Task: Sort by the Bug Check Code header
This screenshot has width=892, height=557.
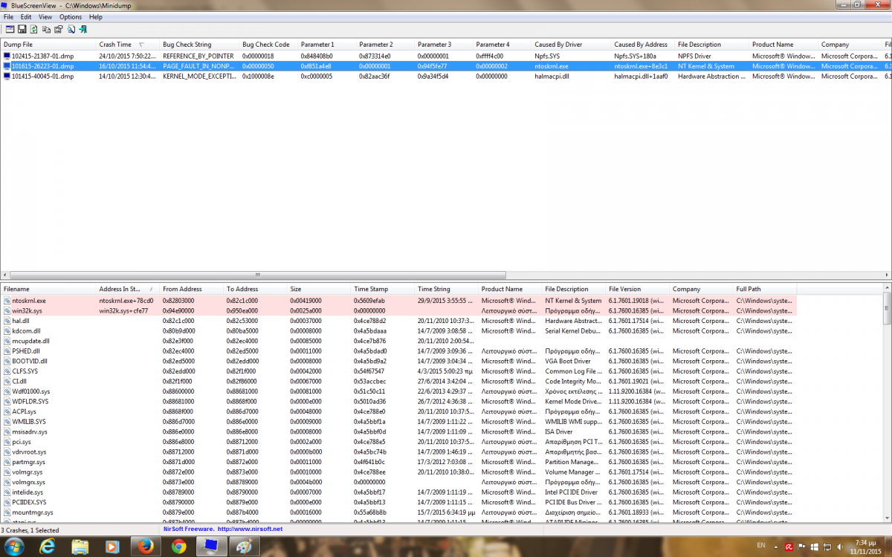Action: pos(268,45)
